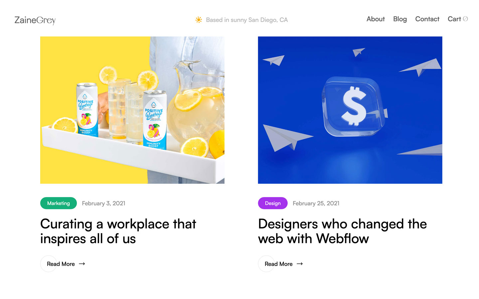Click the sun icon in the header
The image size is (479, 299).
(x=199, y=20)
